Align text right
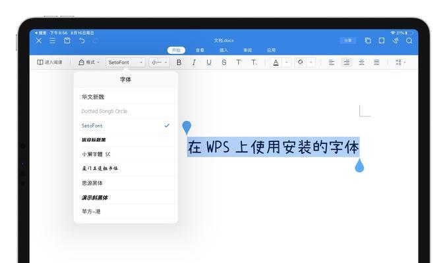 [346, 62]
